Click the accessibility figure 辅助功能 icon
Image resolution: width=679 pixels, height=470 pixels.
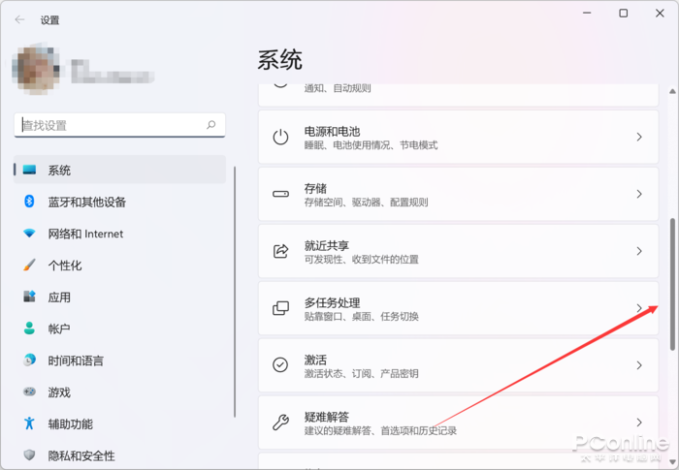point(29,423)
